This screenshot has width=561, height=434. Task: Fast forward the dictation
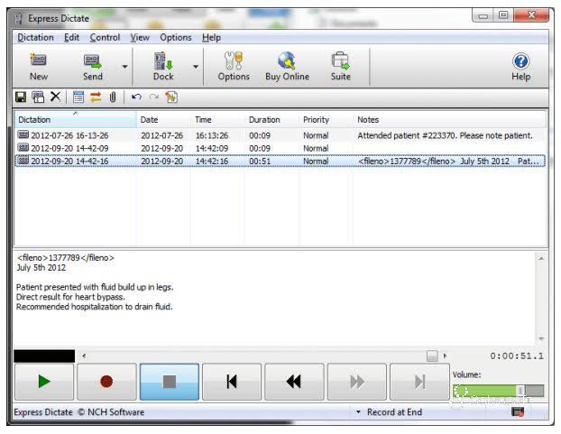357,382
